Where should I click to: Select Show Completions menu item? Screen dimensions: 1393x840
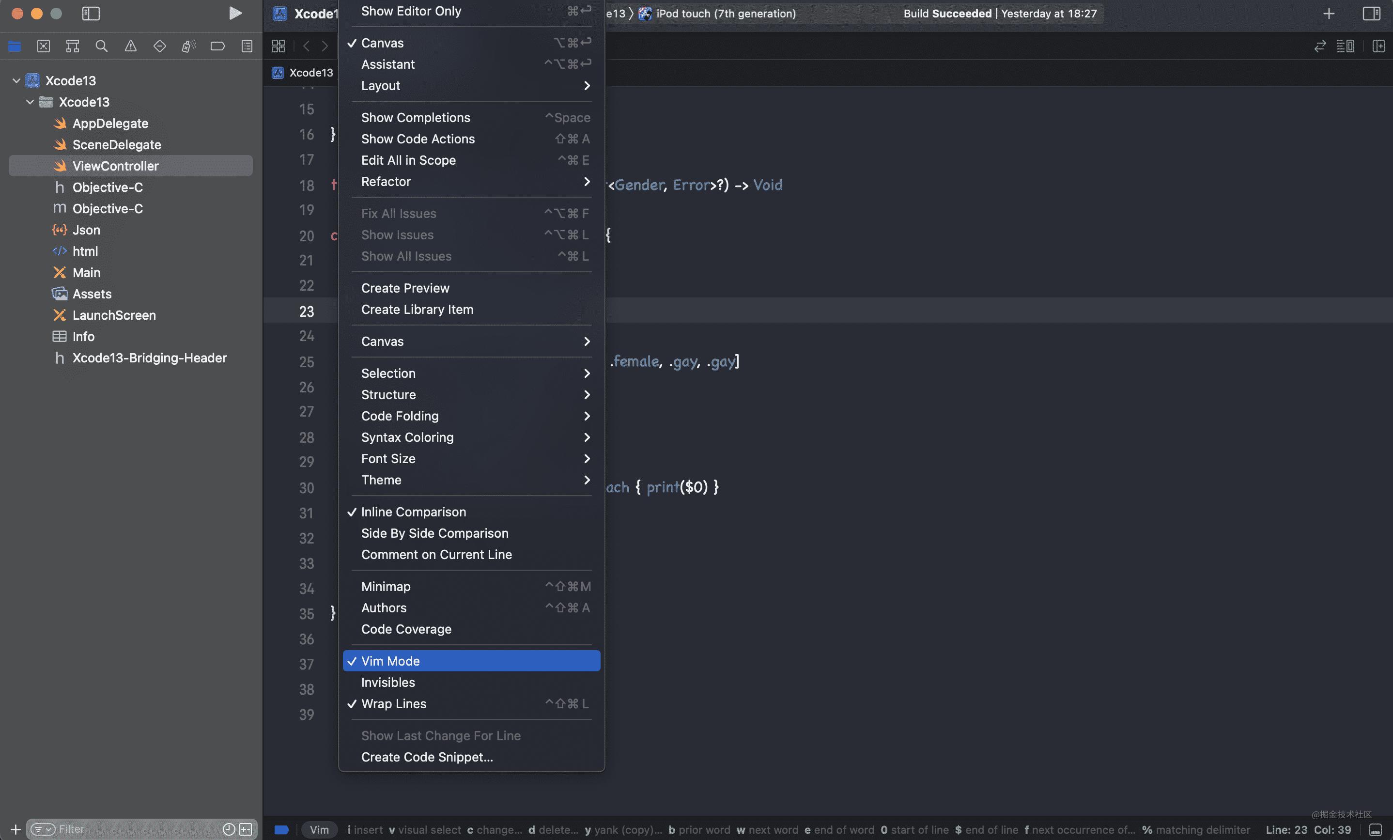416,117
